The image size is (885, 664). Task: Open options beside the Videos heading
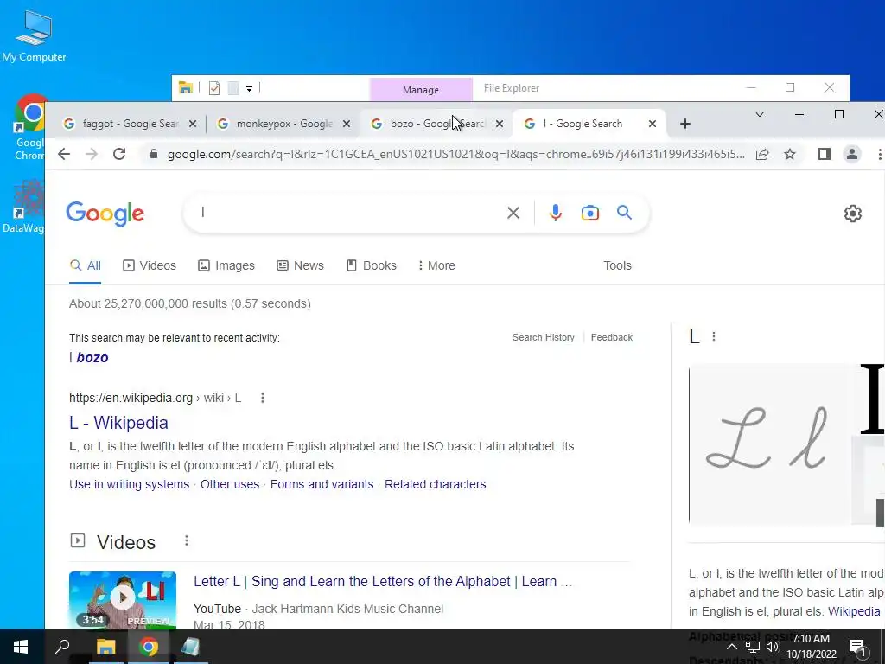click(x=187, y=541)
